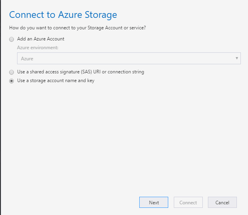Click the "Add an Azure Account" label text
The height and width of the screenshot is (215, 248).
pos(40,39)
